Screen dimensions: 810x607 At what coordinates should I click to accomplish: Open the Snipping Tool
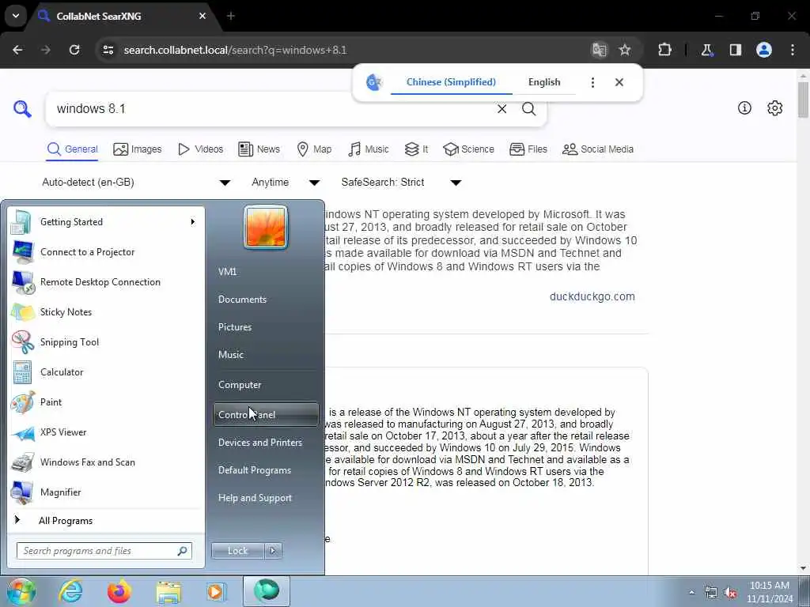tap(105, 341)
